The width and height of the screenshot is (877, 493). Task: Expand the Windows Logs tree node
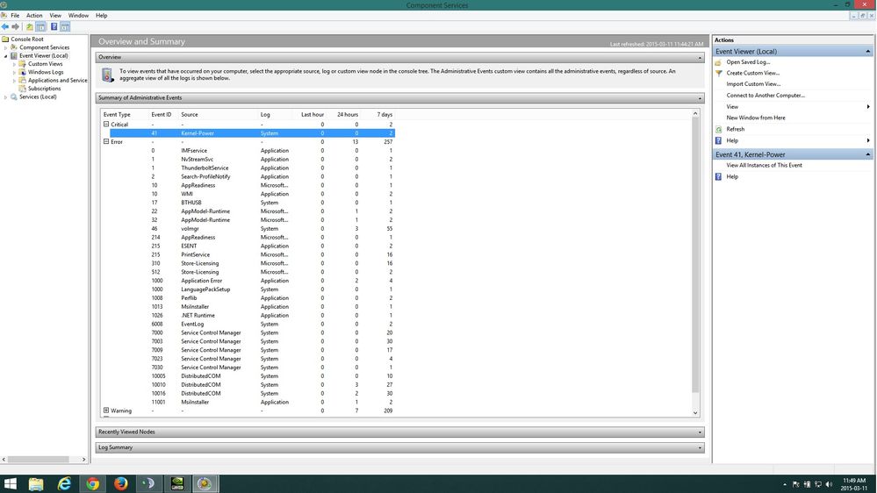click(15, 72)
